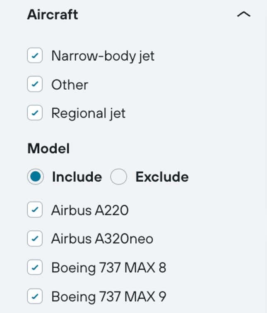
Task: Click the Include label text
Action: click(77, 177)
